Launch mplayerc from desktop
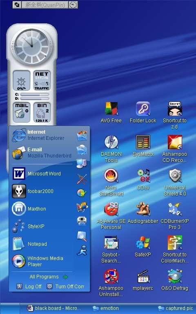Screen dimensions: 196x314 click(x=143, y=280)
